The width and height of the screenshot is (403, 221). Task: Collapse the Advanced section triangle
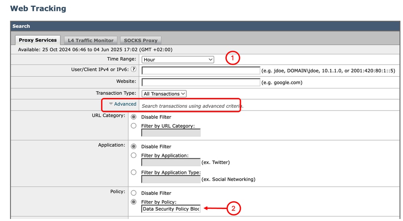[111, 104]
